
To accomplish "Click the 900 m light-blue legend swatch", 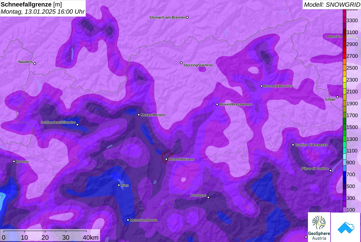I will pyautogui.click(x=344, y=163).
